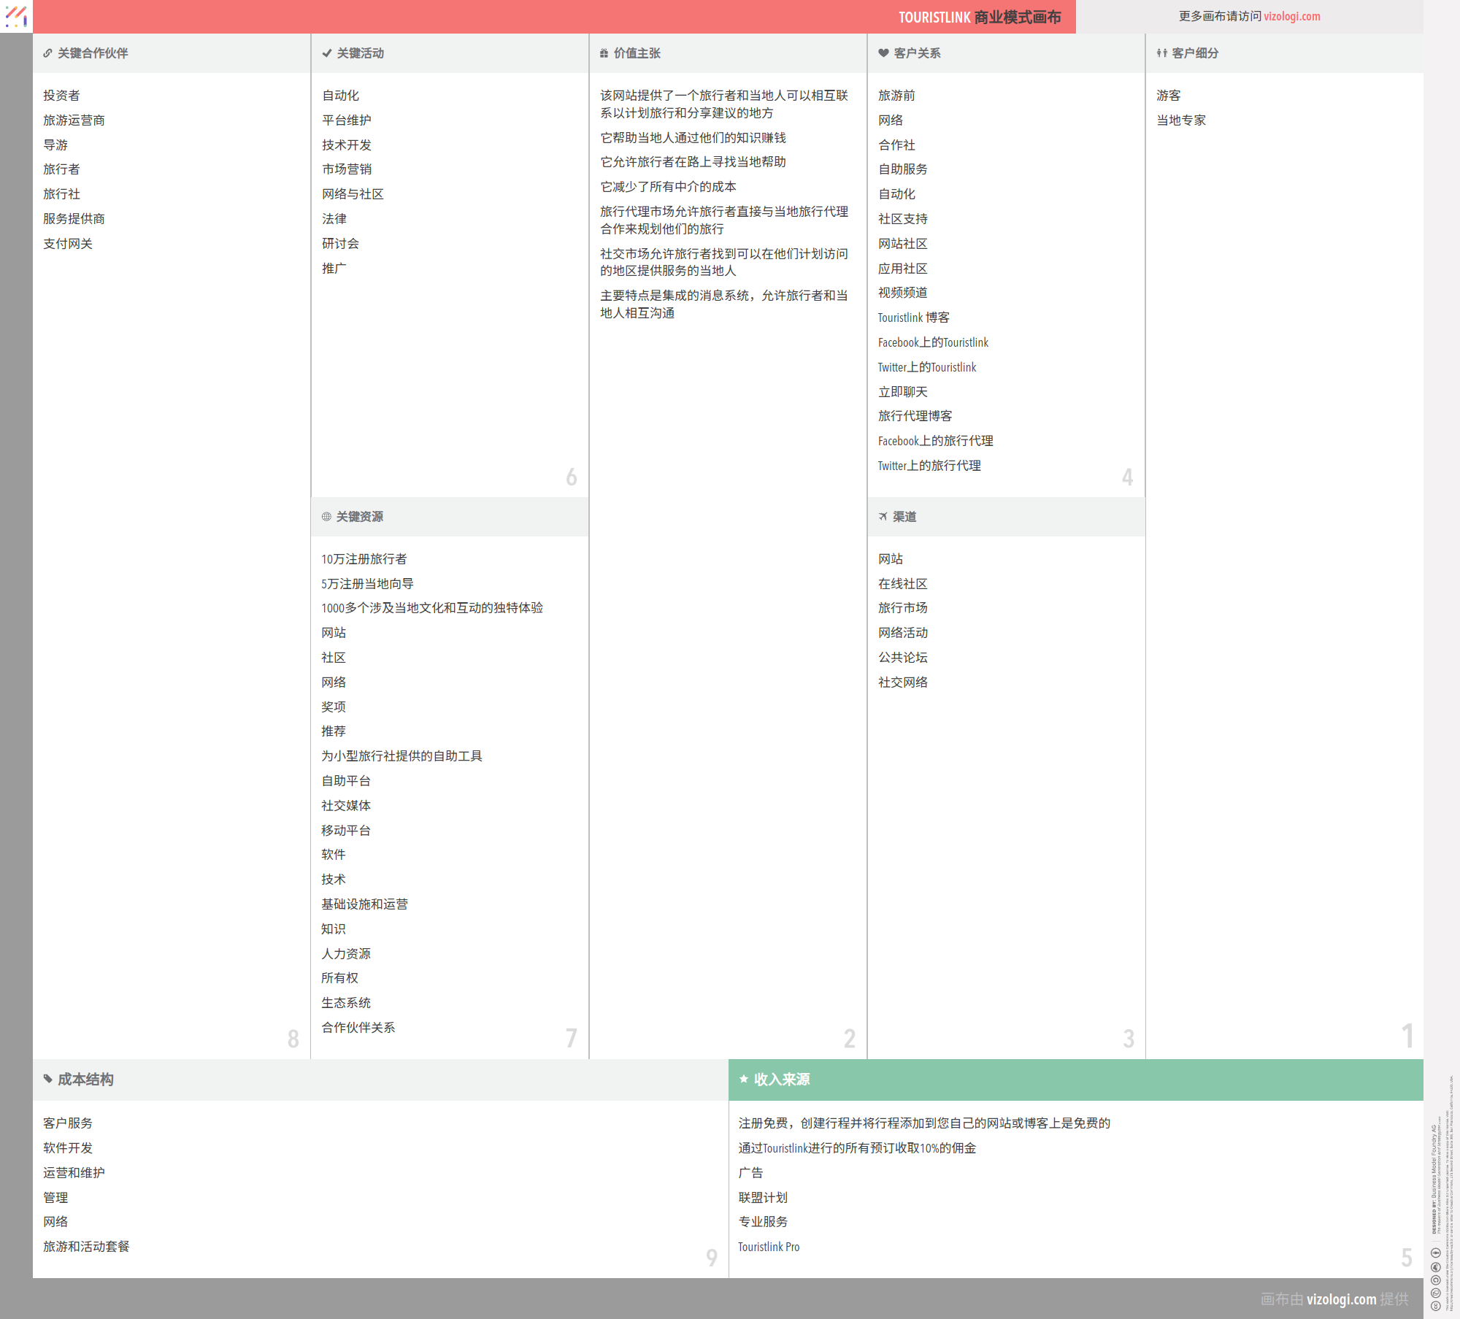Select the green 收入来源 header bar
Image resolution: width=1460 pixels, height=1319 pixels.
(1075, 1080)
